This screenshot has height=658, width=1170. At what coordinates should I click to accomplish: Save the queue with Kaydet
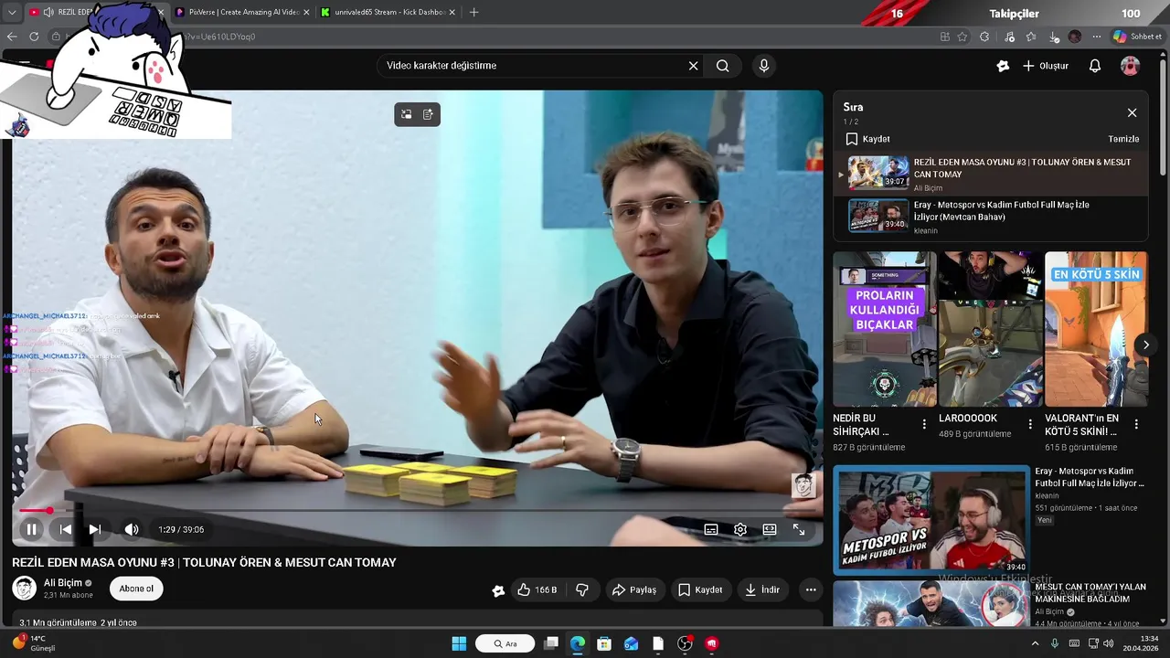coord(867,139)
